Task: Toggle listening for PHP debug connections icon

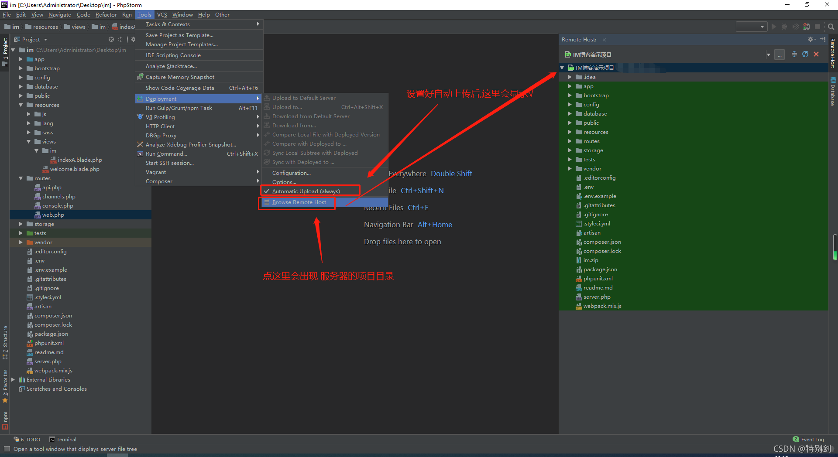Action: (x=806, y=27)
